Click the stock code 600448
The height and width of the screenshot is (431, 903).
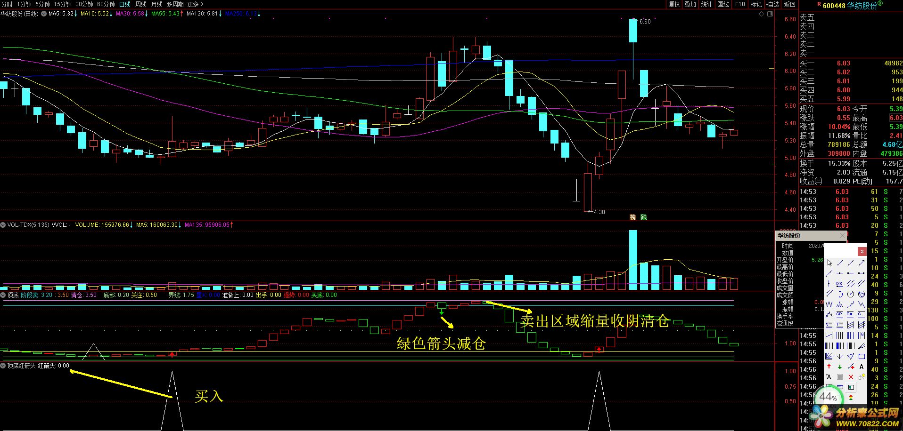coord(834,6)
